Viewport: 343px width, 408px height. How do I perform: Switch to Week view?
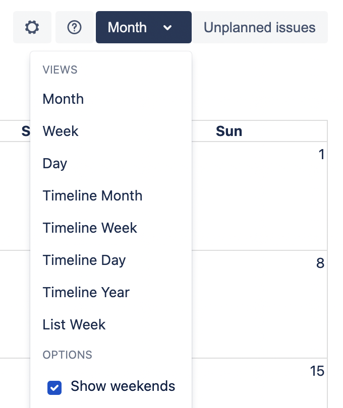[60, 131]
